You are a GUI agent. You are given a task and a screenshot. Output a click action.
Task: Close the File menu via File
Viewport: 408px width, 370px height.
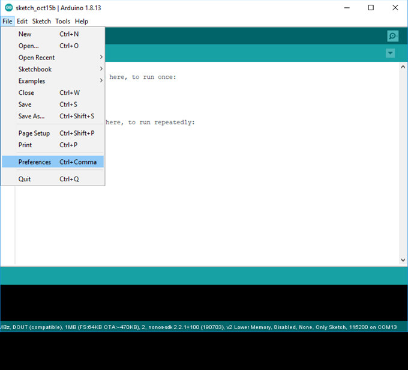pos(7,21)
